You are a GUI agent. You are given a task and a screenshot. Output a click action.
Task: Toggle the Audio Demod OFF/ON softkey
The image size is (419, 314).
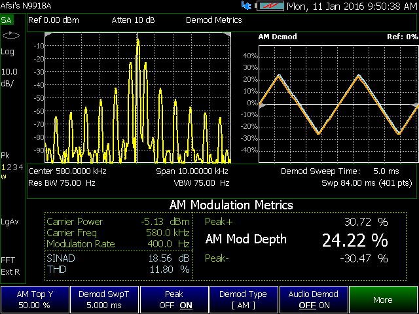click(314, 300)
